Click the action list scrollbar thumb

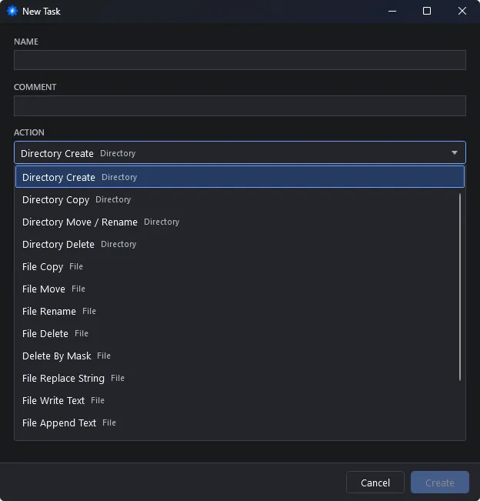pyautogui.click(x=460, y=287)
